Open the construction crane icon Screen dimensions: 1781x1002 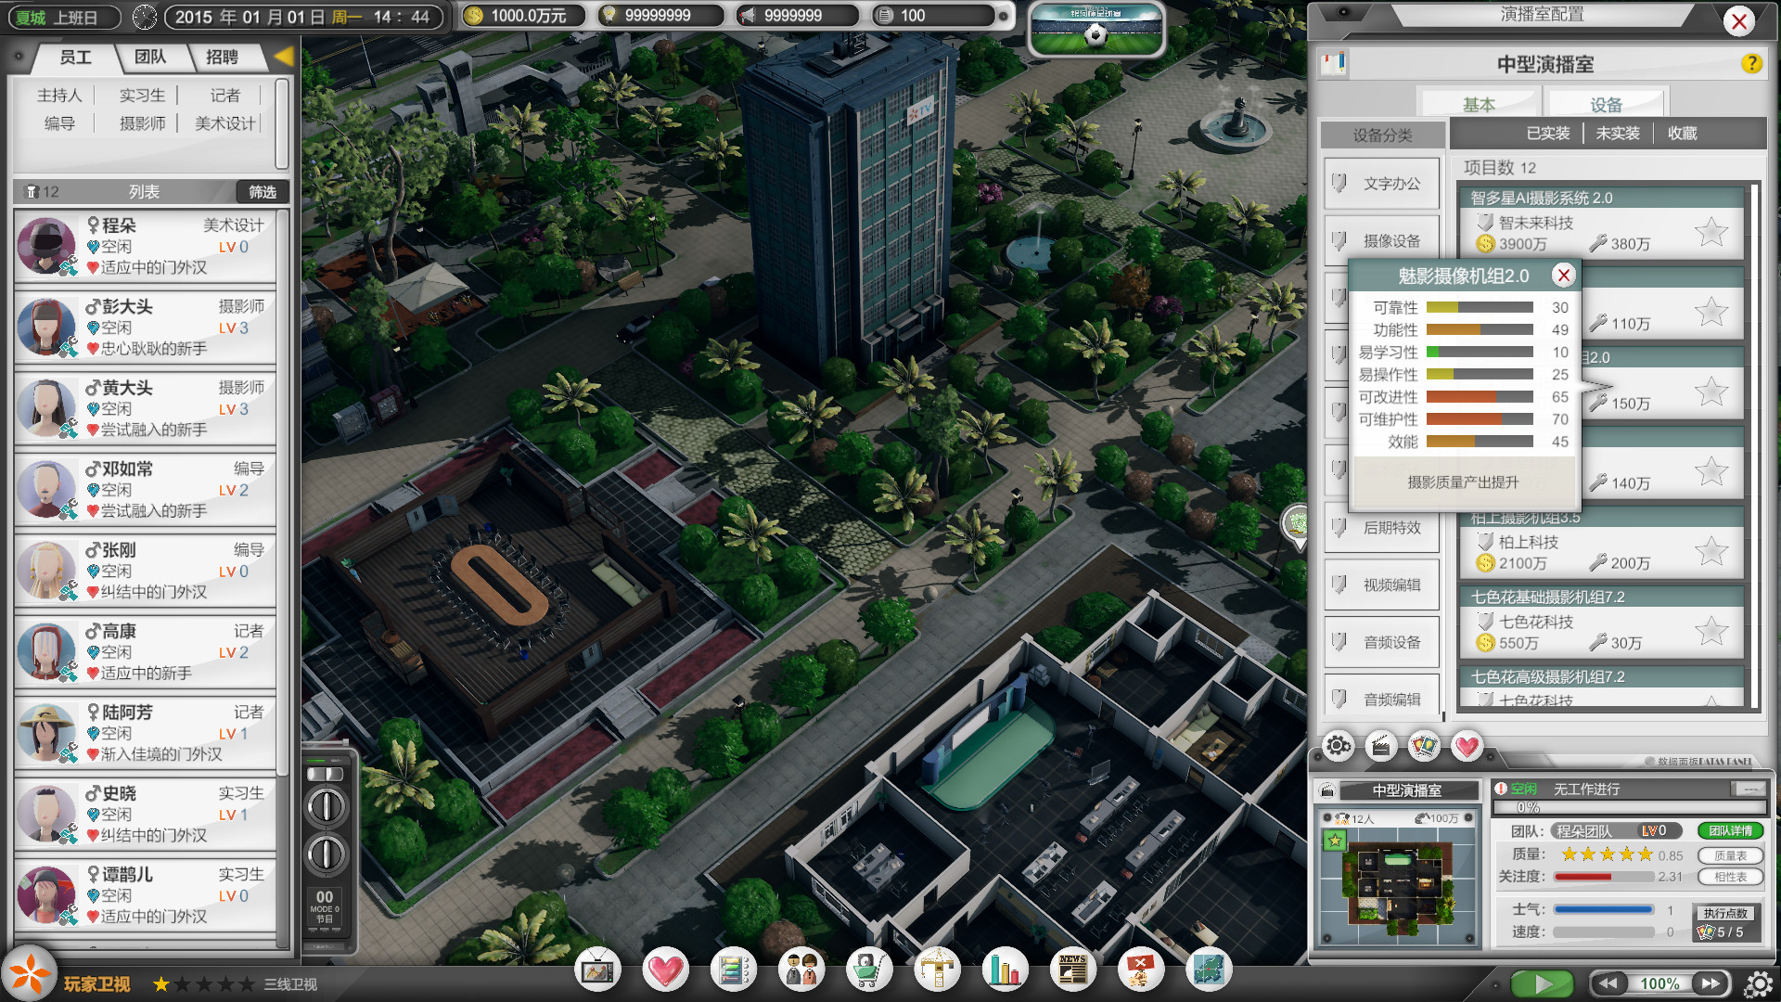[937, 970]
